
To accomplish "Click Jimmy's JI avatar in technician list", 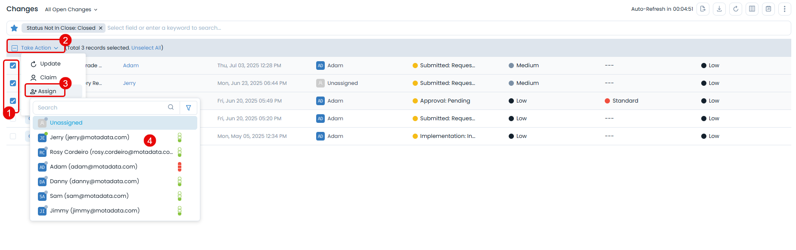I will (42, 211).
